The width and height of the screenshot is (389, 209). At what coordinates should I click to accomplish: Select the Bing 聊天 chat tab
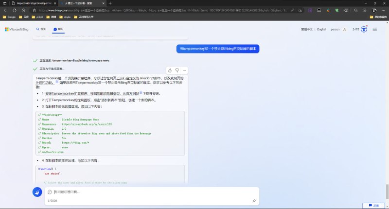click(x=58, y=29)
